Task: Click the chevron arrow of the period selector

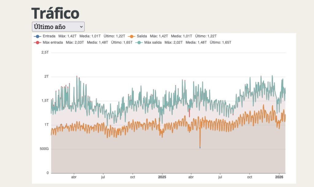Action: coord(81,27)
